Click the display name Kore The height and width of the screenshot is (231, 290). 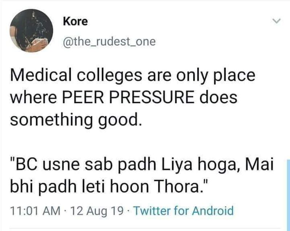click(75, 22)
